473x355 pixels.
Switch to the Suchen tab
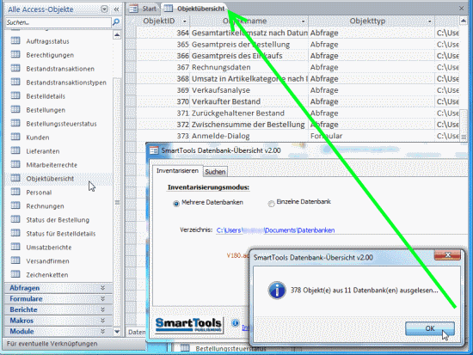[215, 172]
